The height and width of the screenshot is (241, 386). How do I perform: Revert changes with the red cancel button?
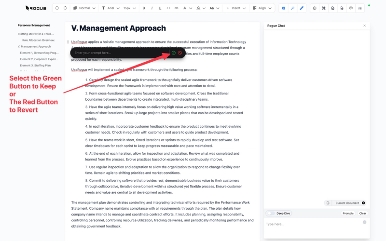(x=180, y=53)
